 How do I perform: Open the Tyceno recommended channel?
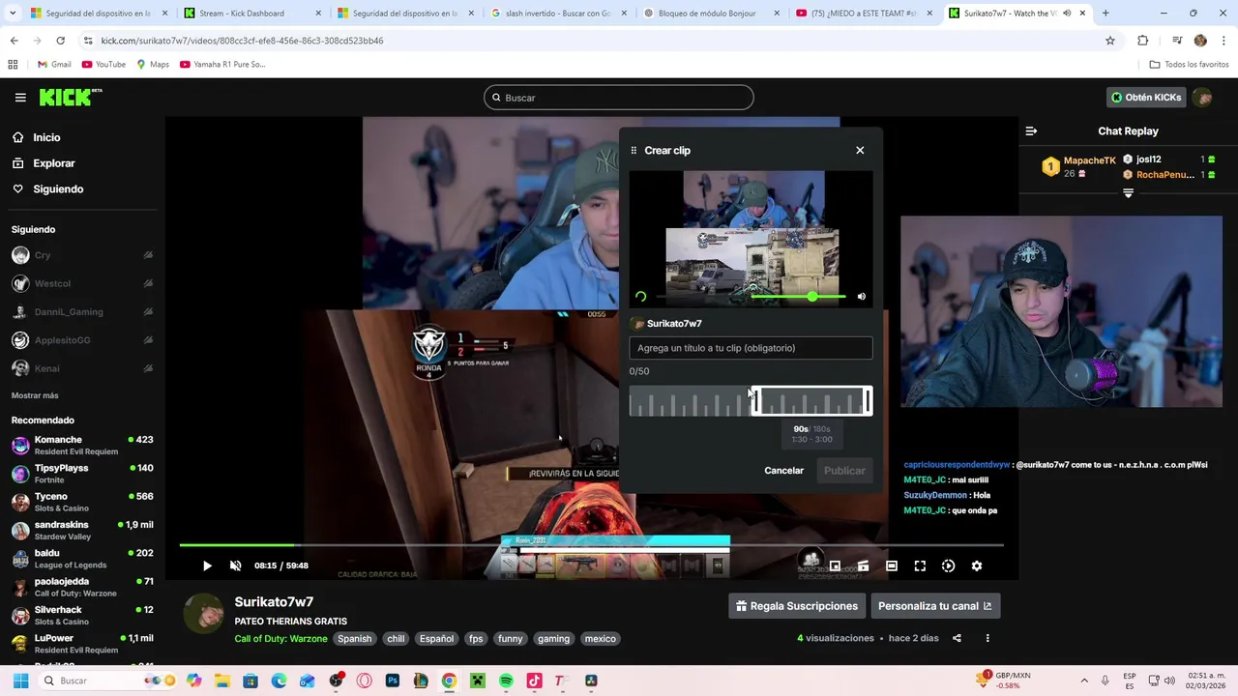pyautogui.click(x=82, y=502)
